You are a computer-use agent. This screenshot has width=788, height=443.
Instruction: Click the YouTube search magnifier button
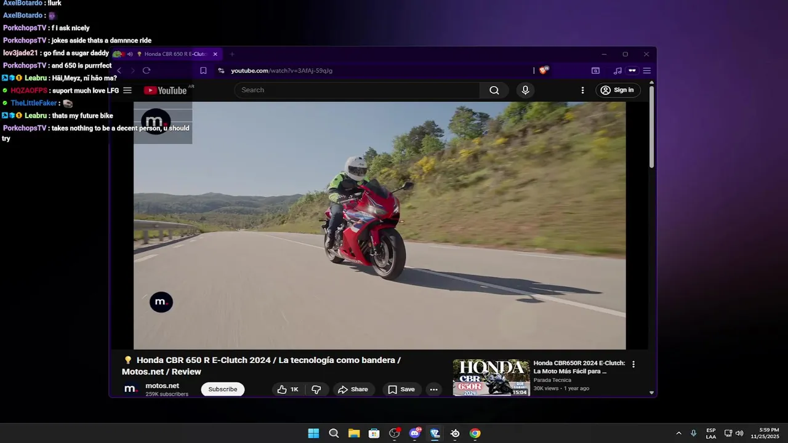point(494,90)
